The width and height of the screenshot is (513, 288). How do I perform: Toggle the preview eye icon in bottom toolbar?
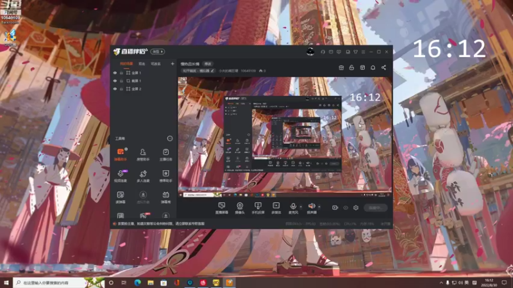[x=346, y=207]
